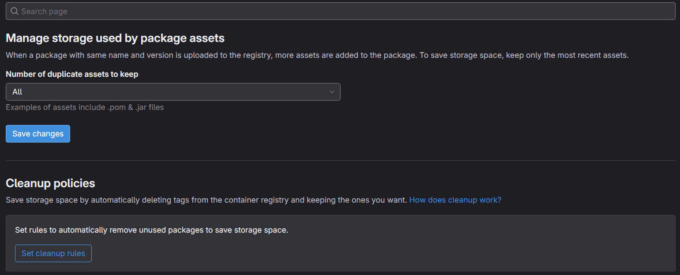680x275 pixels.
Task: Open the duplicate assets to keep dropdown
Action: (x=173, y=92)
